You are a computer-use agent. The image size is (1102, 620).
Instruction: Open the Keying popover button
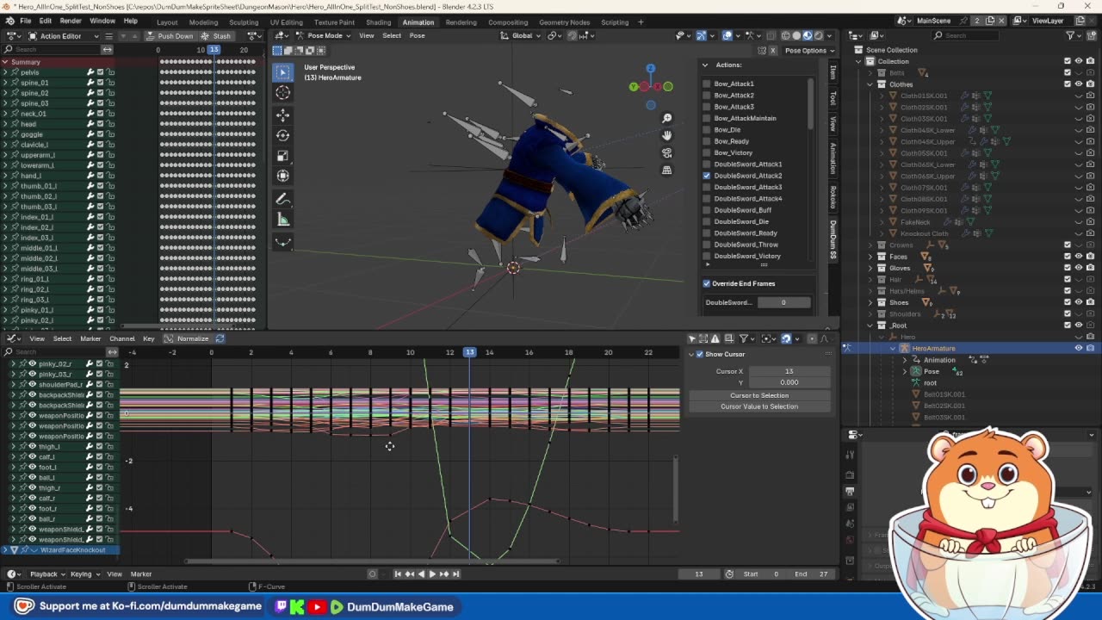point(84,573)
